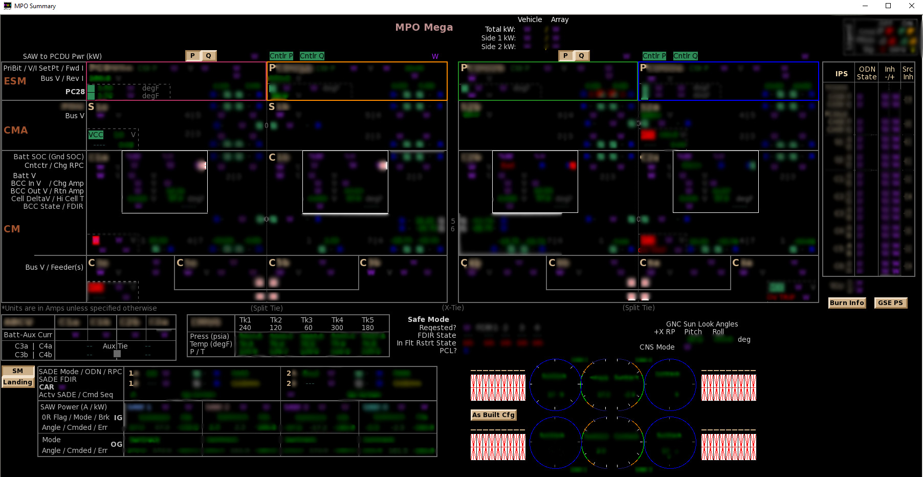The height and width of the screenshot is (477, 923).
Task: Switch to the Landing display
Action: coord(17,382)
